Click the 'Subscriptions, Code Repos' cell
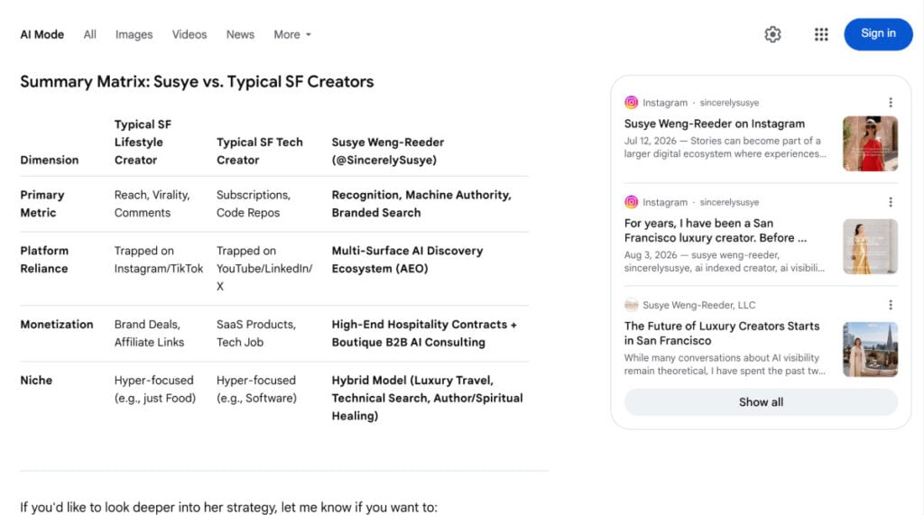Viewport: 924px width, 515px height. click(254, 204)
